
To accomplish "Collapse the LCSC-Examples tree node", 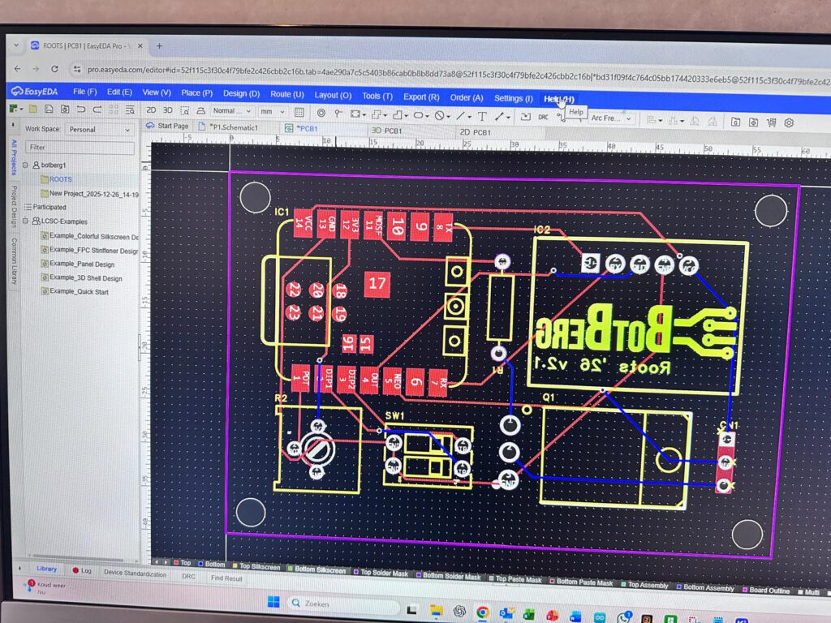I will pyautogui.click(x=26, y=221).
